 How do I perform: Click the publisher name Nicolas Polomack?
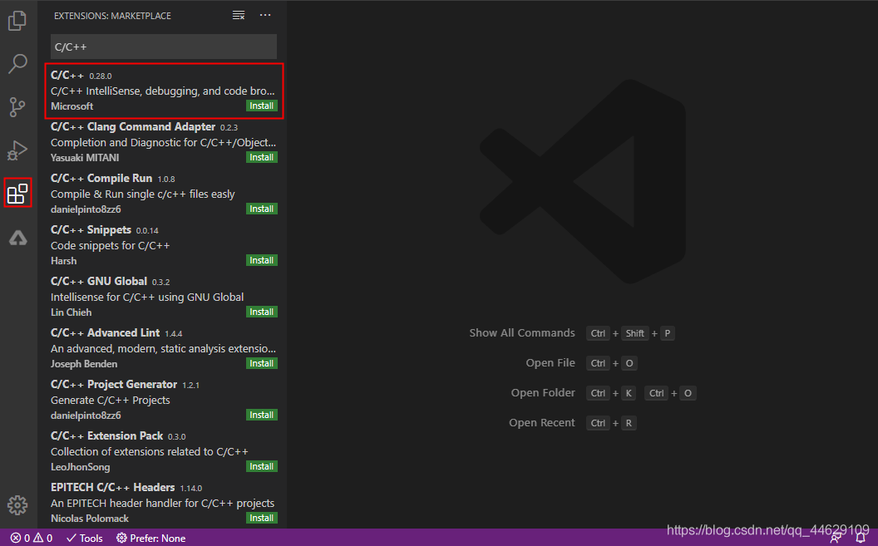click(x=90, y=519)
